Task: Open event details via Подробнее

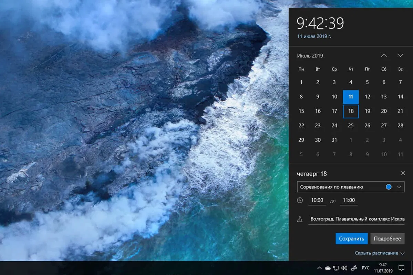Action: 387,238
